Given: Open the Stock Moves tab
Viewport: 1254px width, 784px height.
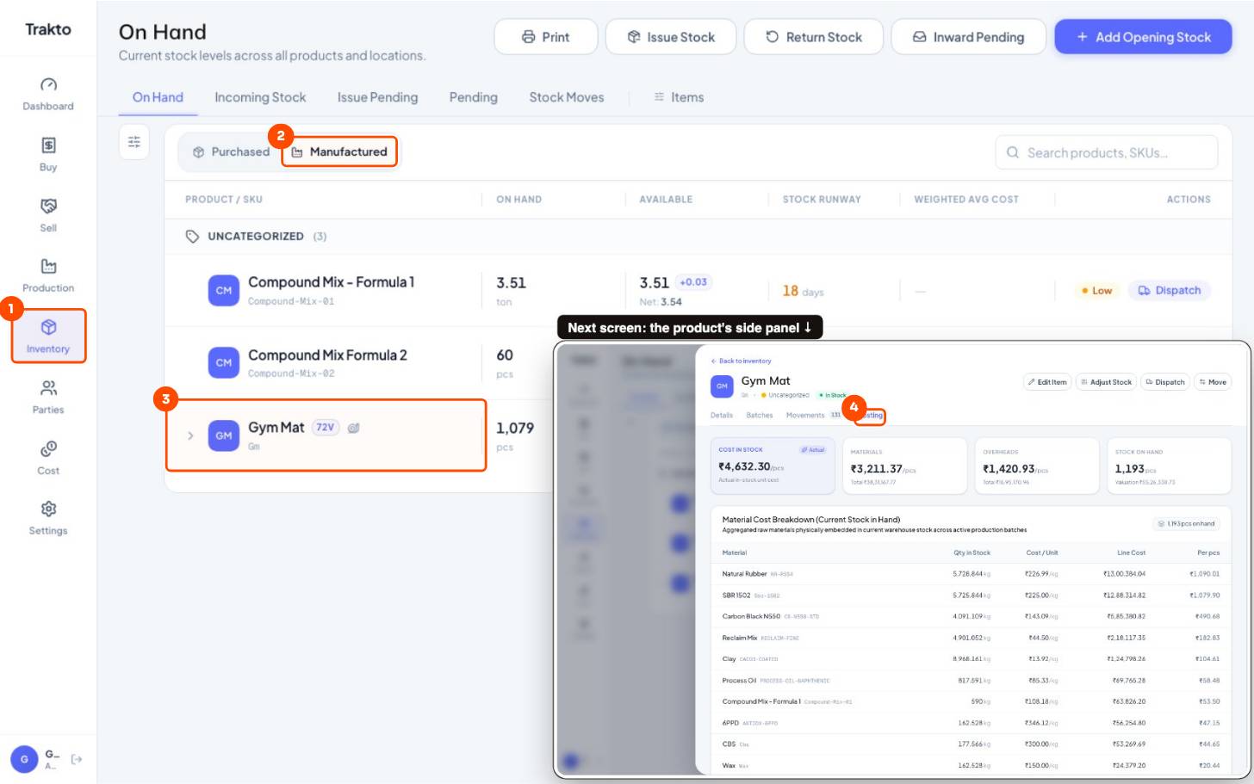Looking at the screenshot, I should pyautogui.click(x=567, y=97).
